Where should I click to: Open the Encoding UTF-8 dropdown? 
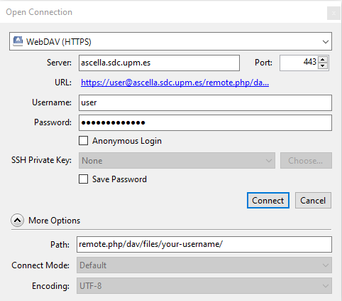pyautogui.click(x=204, y=286)
